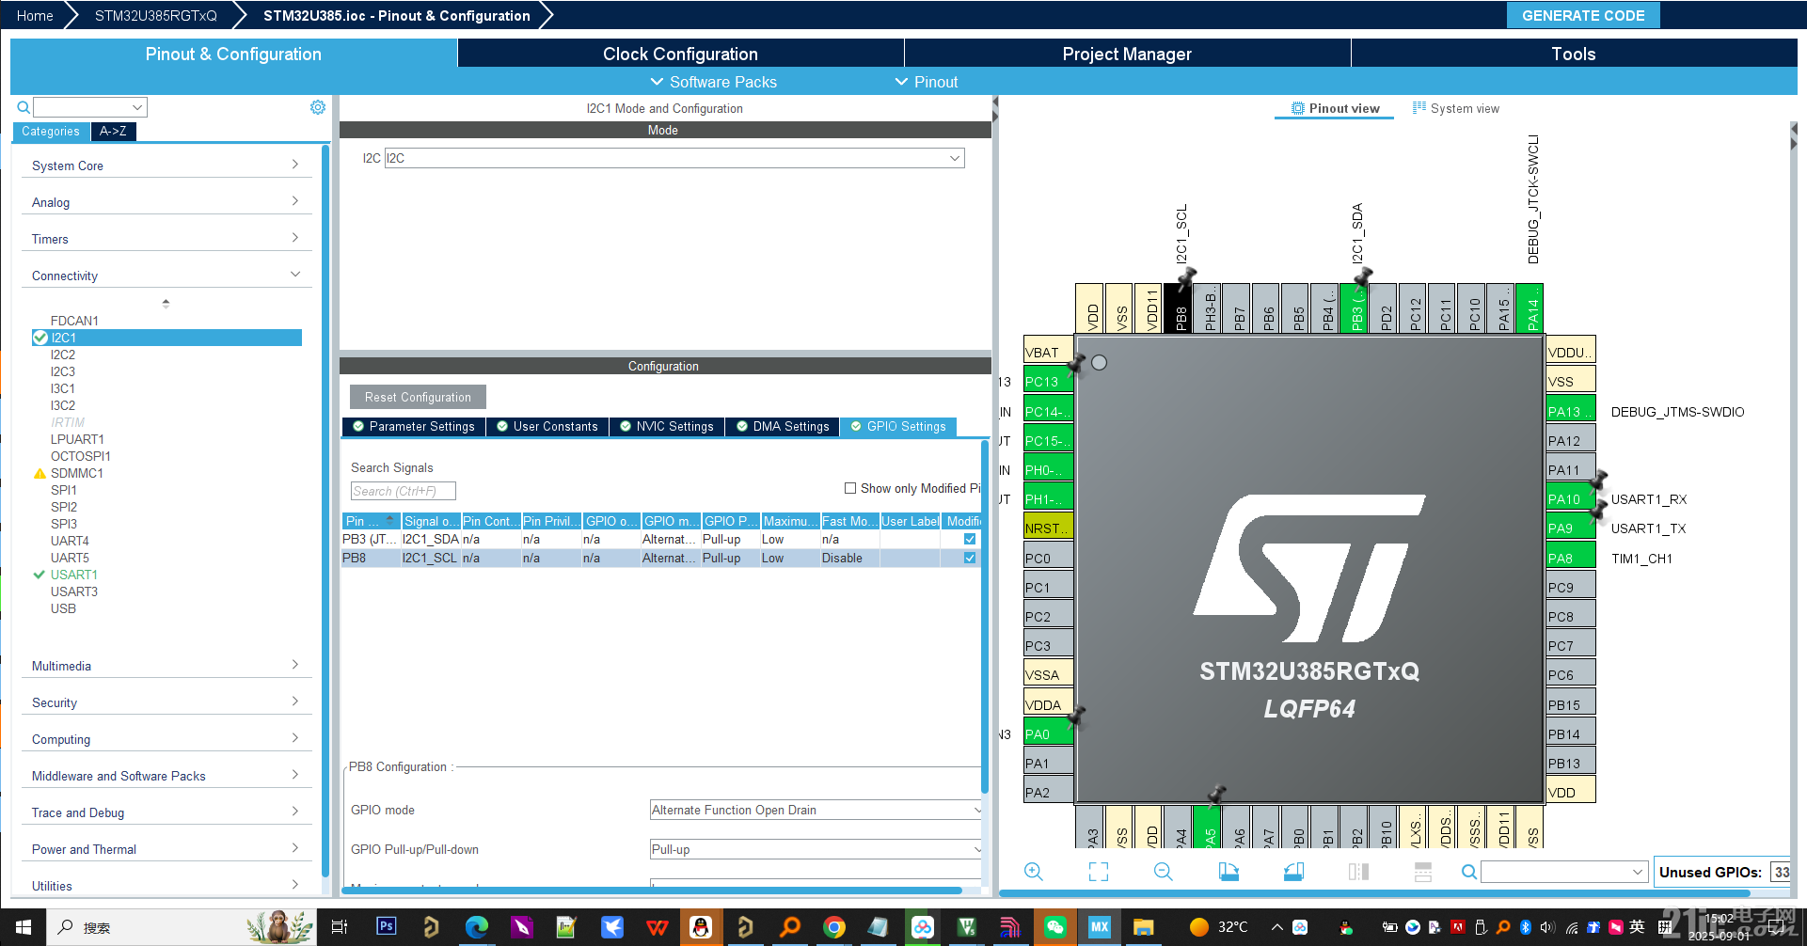Click the green PA0 pin on the chip
Image resolution: width=1807 pixels, height=946 pixels.
tap(1048, 733)
